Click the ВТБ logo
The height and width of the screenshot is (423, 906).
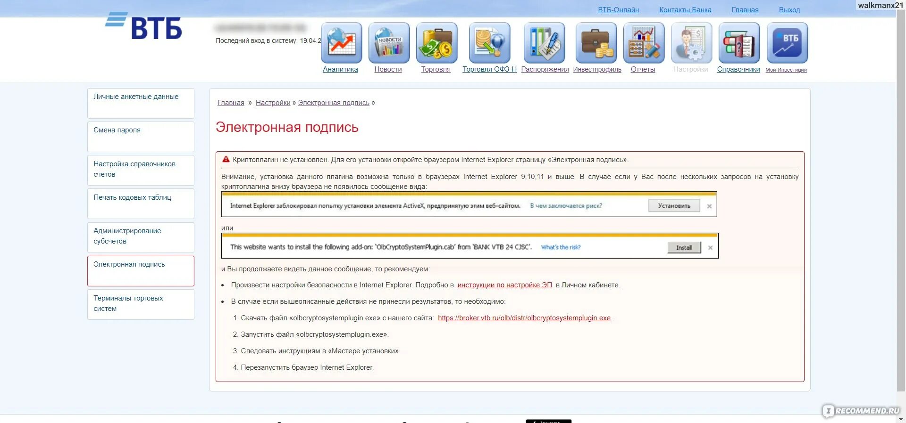click(143, 26)
